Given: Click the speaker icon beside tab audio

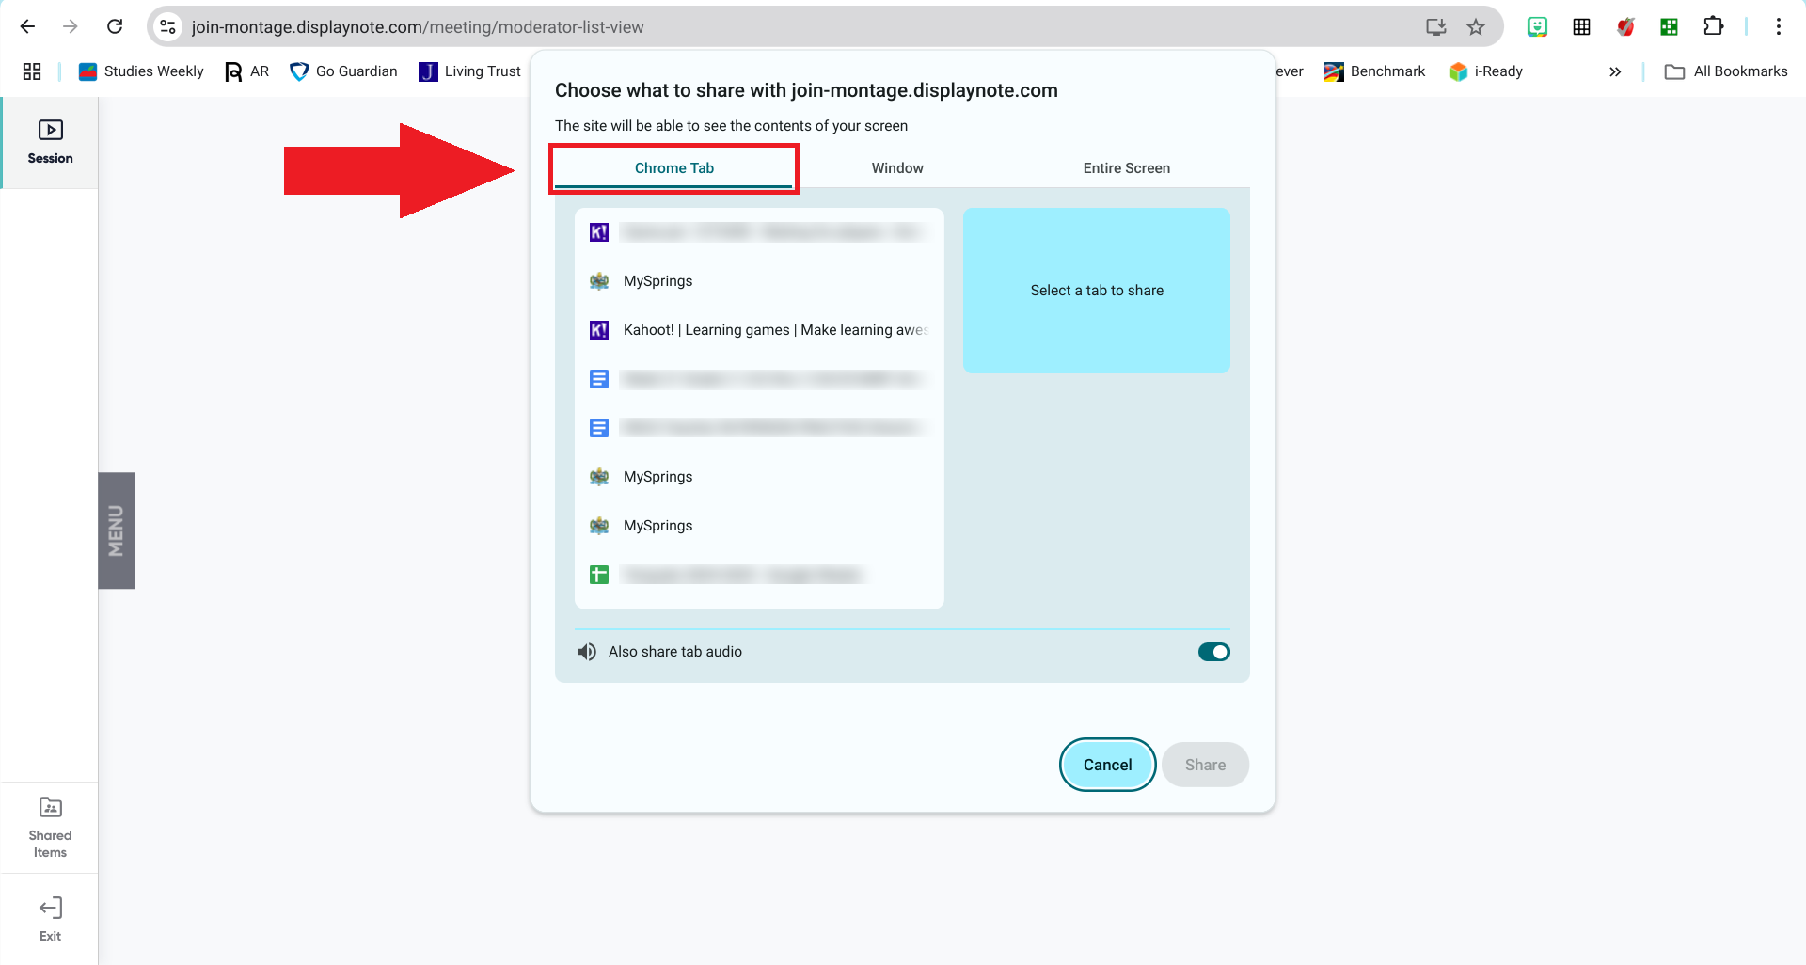Looking at the screenshot, I should 587,652.
